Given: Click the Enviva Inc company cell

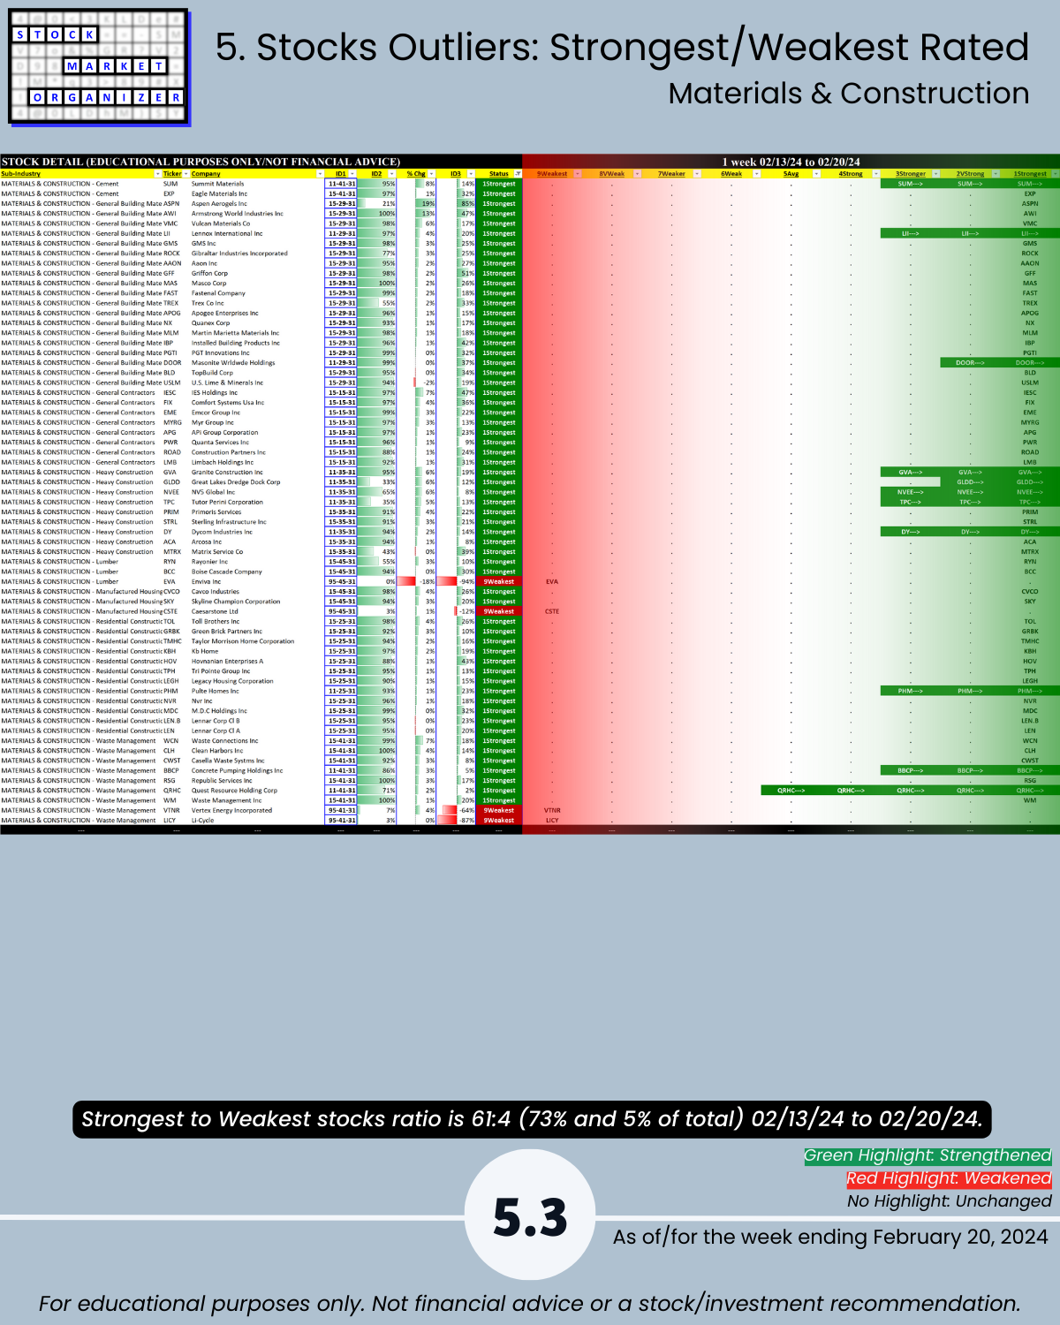Looking at the screenshot, I should 257,581.
